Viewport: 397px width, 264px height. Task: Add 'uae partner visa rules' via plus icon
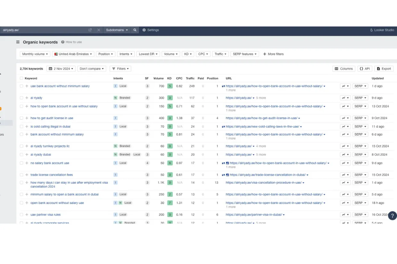pos(27,215)
